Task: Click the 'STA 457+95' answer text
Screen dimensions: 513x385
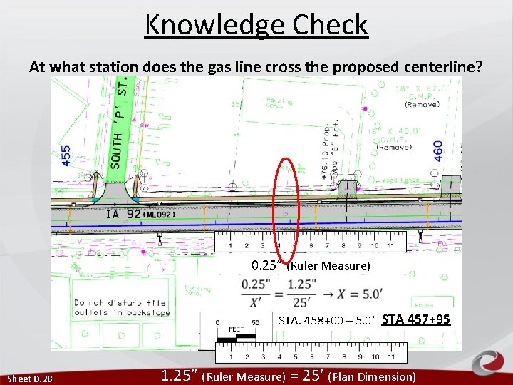Action: (416, 319)
